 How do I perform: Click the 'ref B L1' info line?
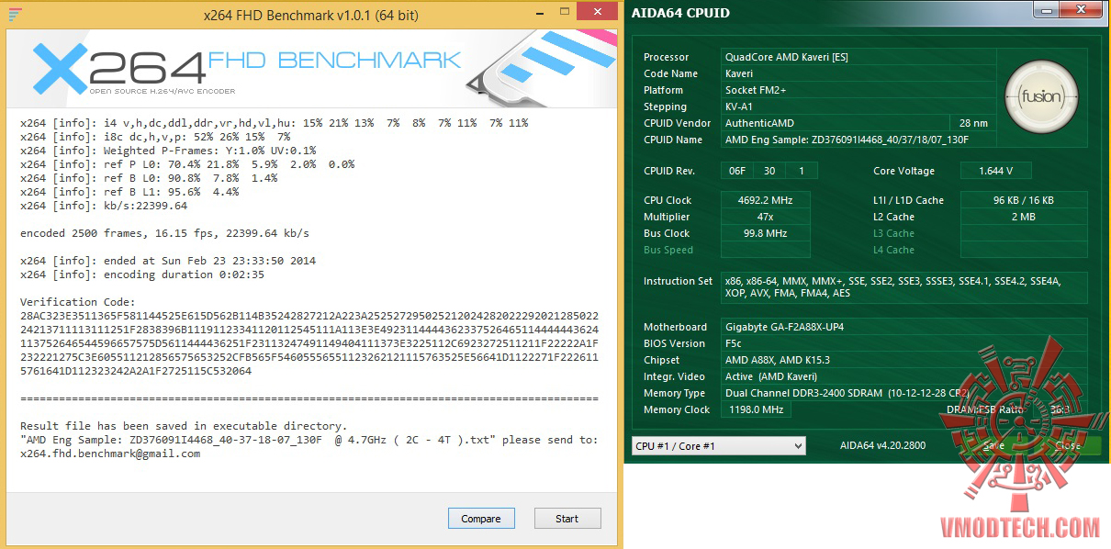point(129,192)
